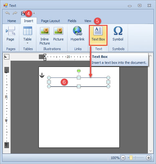Open the Page Layout tab
The height and width of the screenshot is (164, 156).
50,21
